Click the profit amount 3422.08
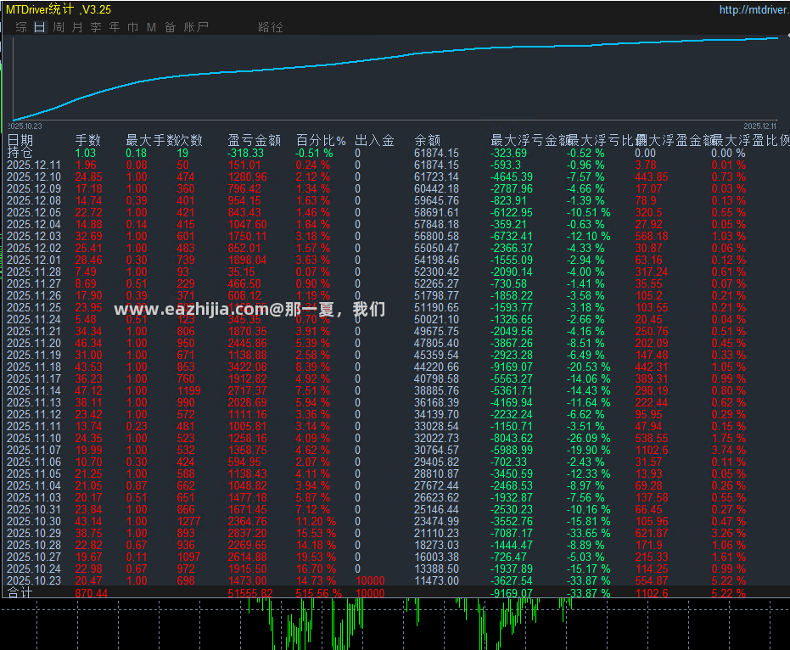 tap(248, 367)
